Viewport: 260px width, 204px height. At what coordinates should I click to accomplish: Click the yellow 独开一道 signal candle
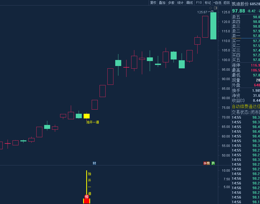(86, 116)
